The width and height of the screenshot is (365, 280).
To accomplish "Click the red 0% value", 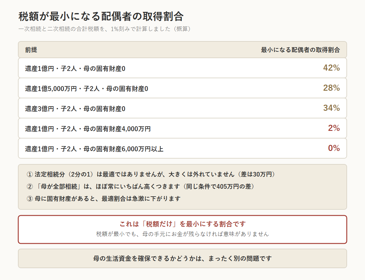I will tap(334, 148).
